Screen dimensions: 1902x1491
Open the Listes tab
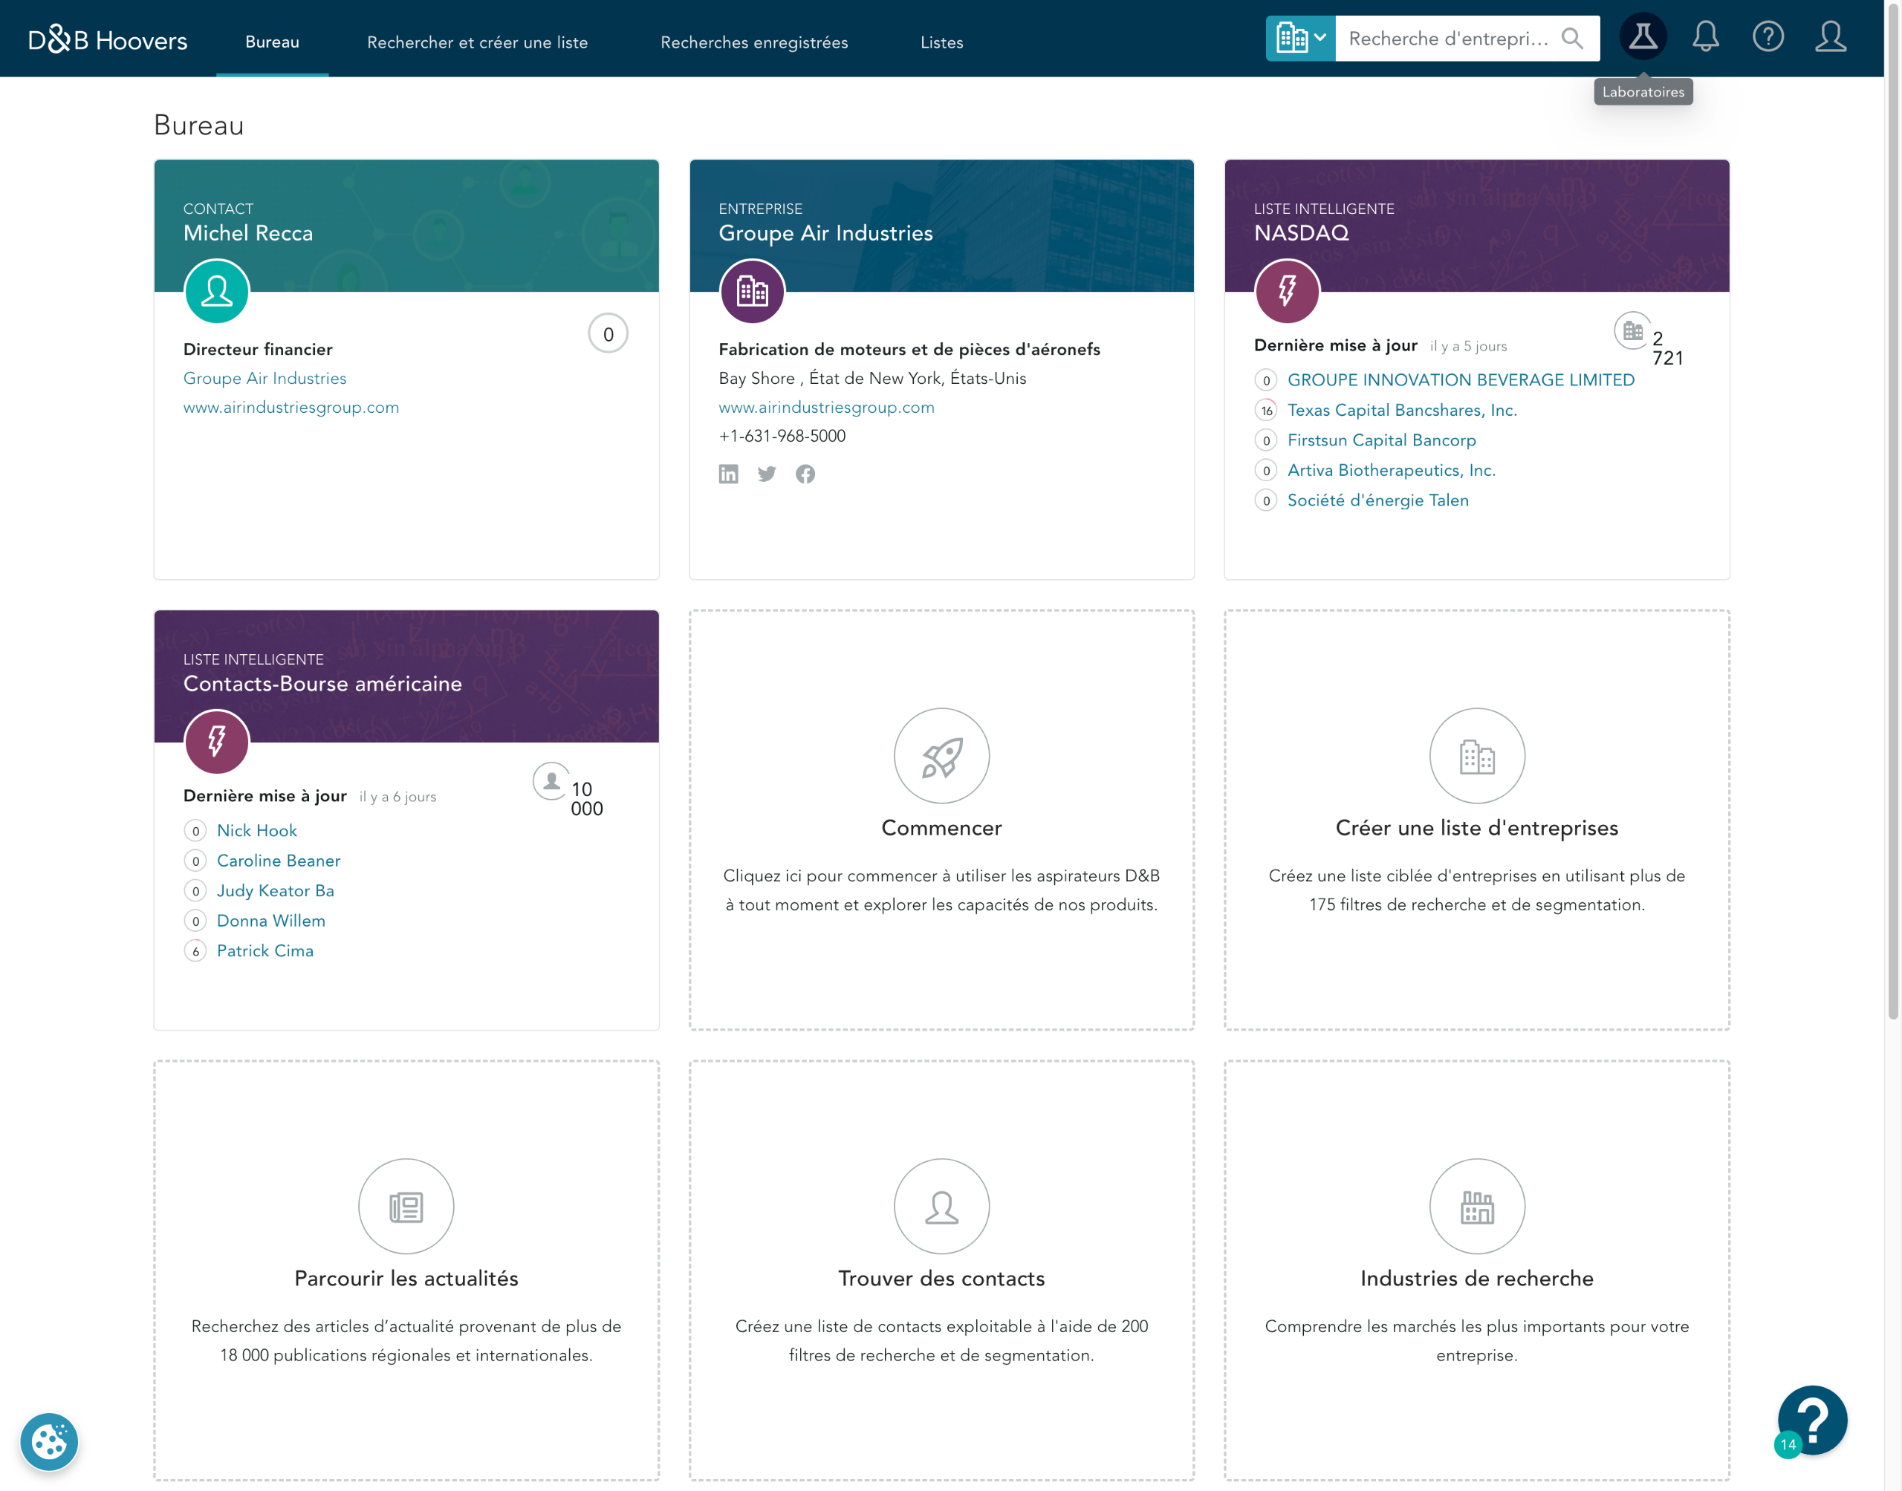point(941,42)
